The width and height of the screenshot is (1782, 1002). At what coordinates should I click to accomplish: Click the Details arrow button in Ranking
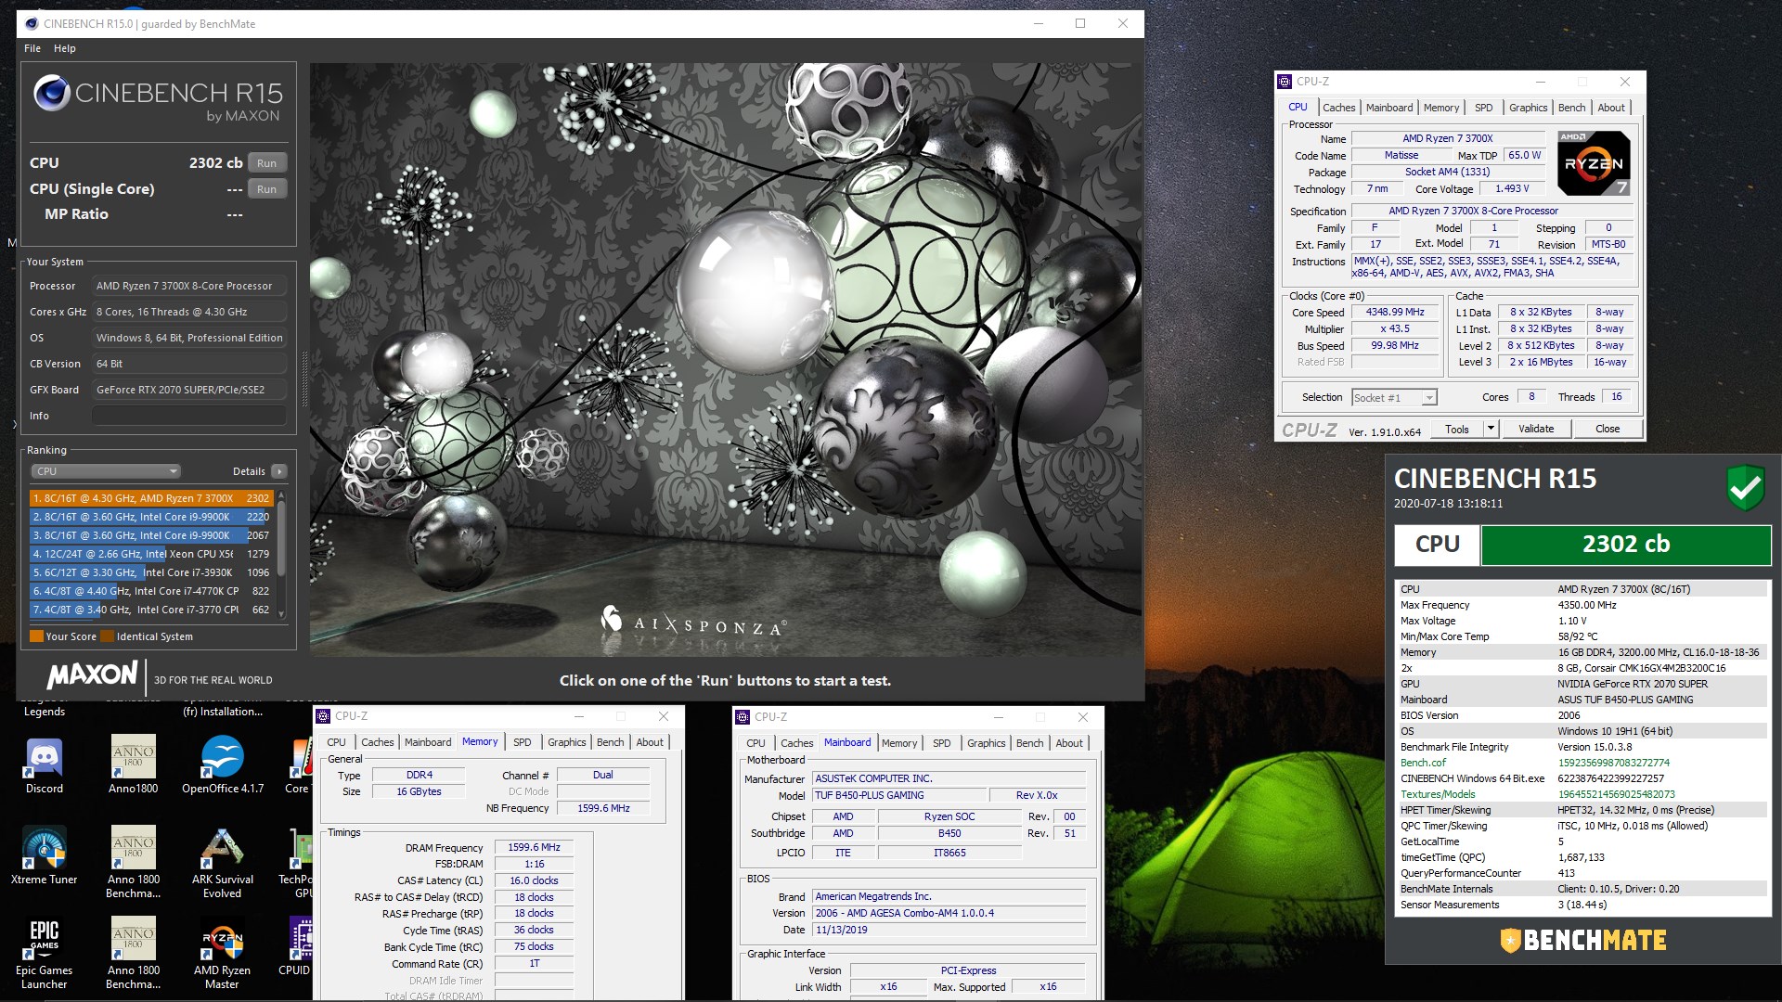(279, 471)
